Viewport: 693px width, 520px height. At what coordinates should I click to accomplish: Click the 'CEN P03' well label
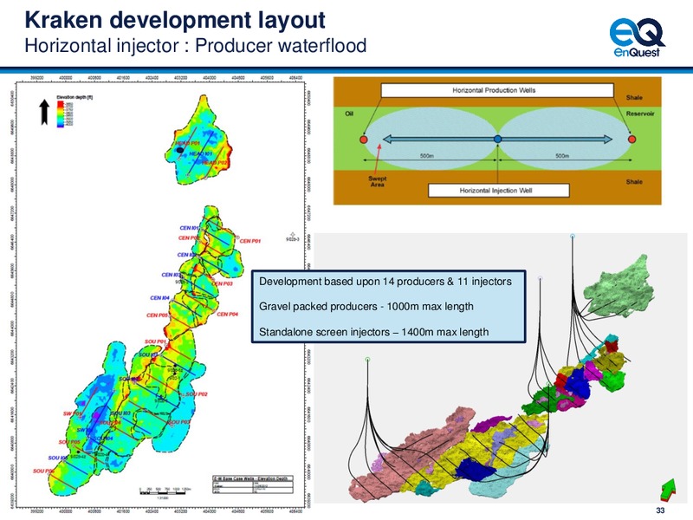tap(223, 283)
